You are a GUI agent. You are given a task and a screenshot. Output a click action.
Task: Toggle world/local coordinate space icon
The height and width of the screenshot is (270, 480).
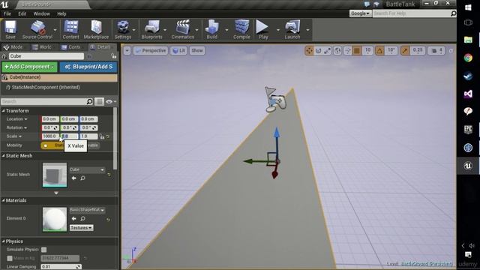pyautogui.click(x=337, y=50)
